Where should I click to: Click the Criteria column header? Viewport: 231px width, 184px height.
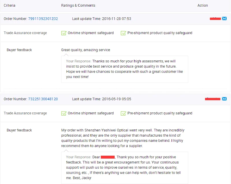pyautogui.click(x=10, y=5)
